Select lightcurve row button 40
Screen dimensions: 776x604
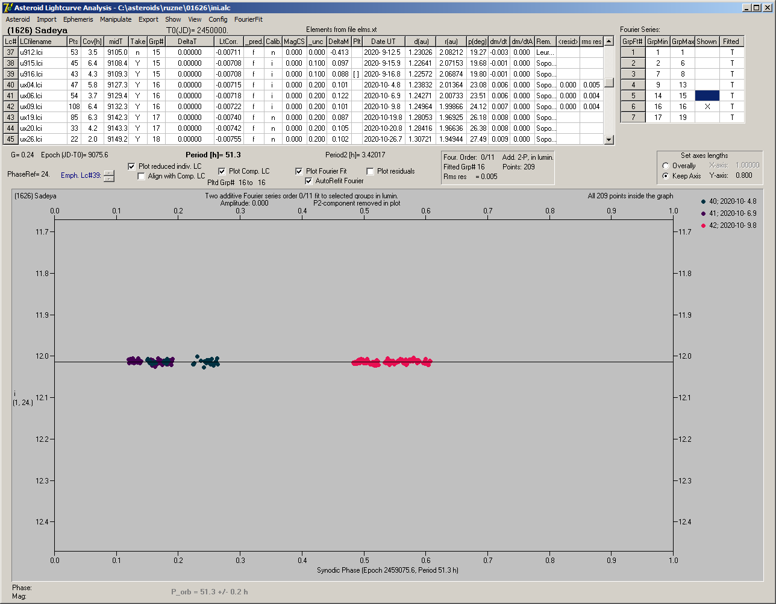tap(11, 85)
